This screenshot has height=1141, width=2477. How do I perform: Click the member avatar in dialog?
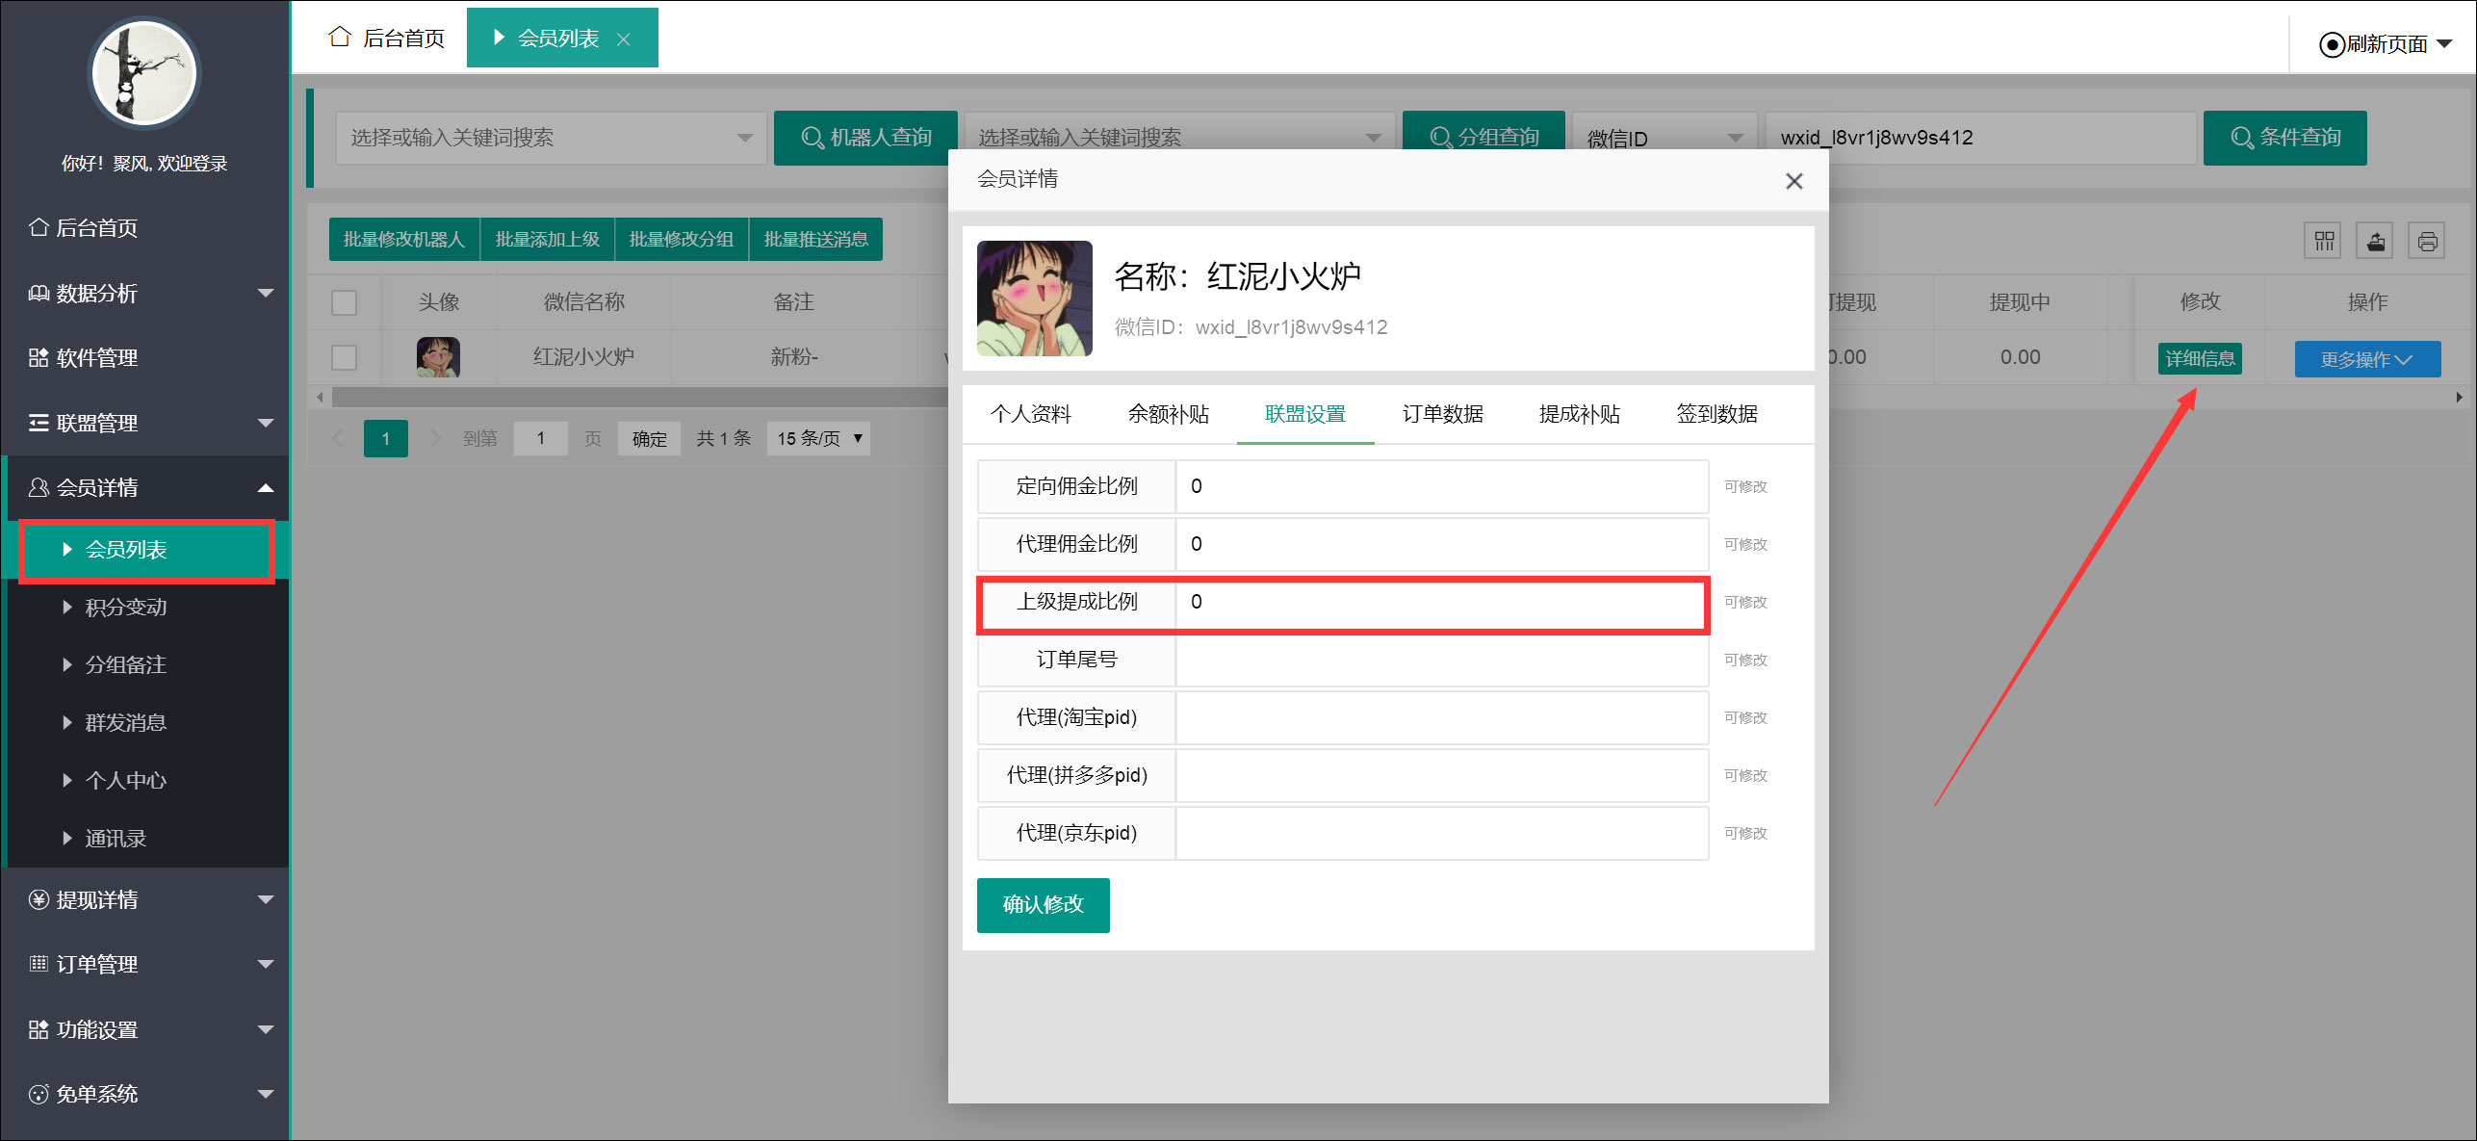point(1034,298)
